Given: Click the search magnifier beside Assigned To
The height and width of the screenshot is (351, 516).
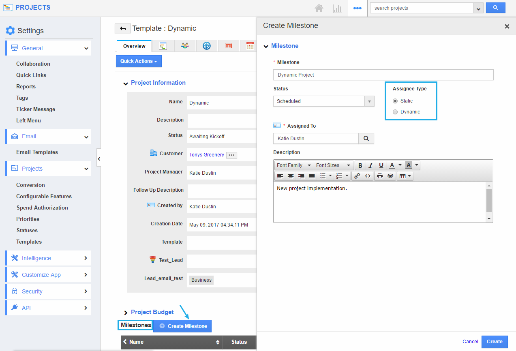Looking at the screenshot, I should 366,139.
